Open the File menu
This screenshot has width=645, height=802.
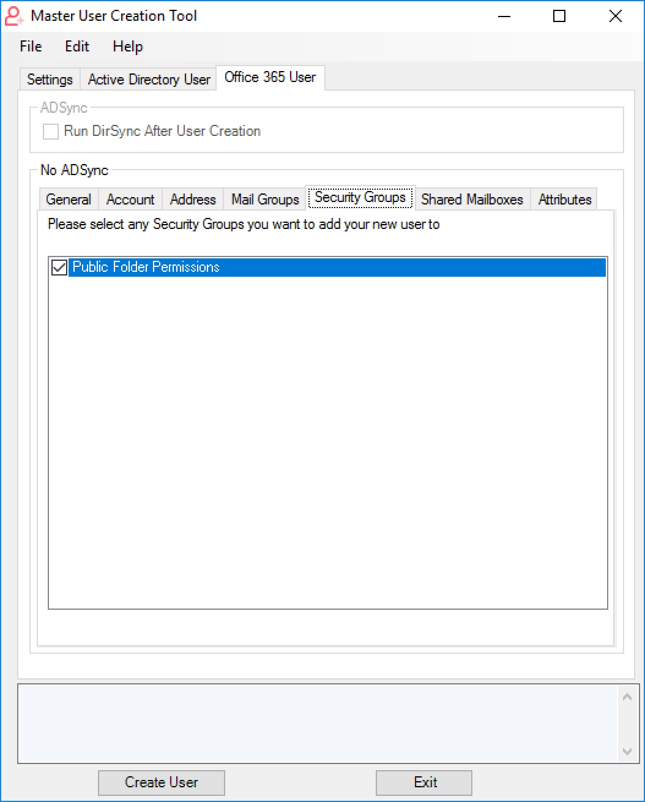coord(31,47)
